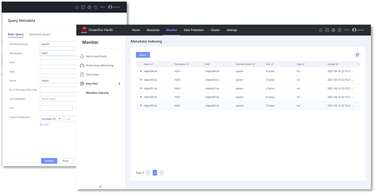377x195 pixels.
Task: Click the empty Path input field
Action: [58, 62]
